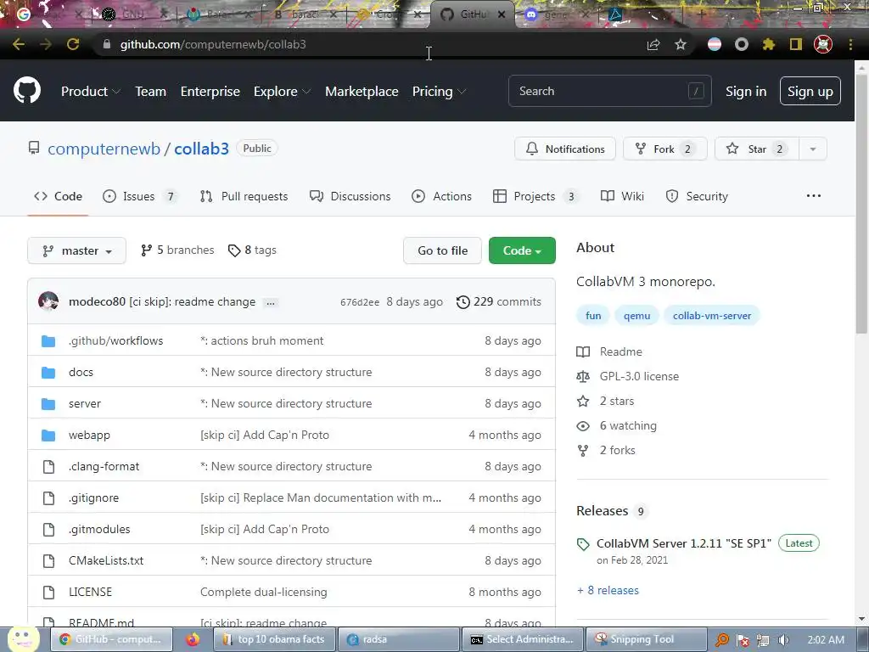Click the side panel icon in Chrome toolbar
The width and height of the screenshot is (869, 652).
[x=796, y=44]
